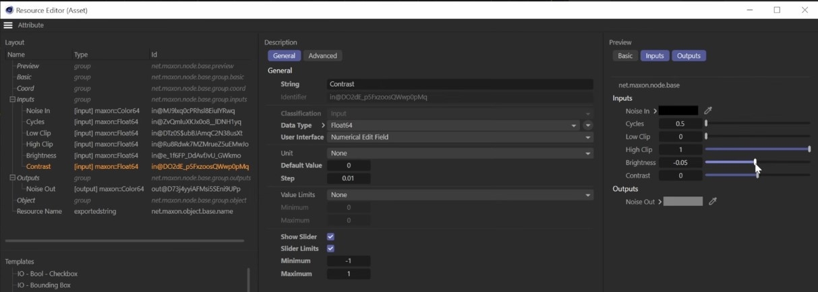This screenshot has width=818, height=292.
Task: Disable the Slider Limits checkbox
Action: (330, 249)
